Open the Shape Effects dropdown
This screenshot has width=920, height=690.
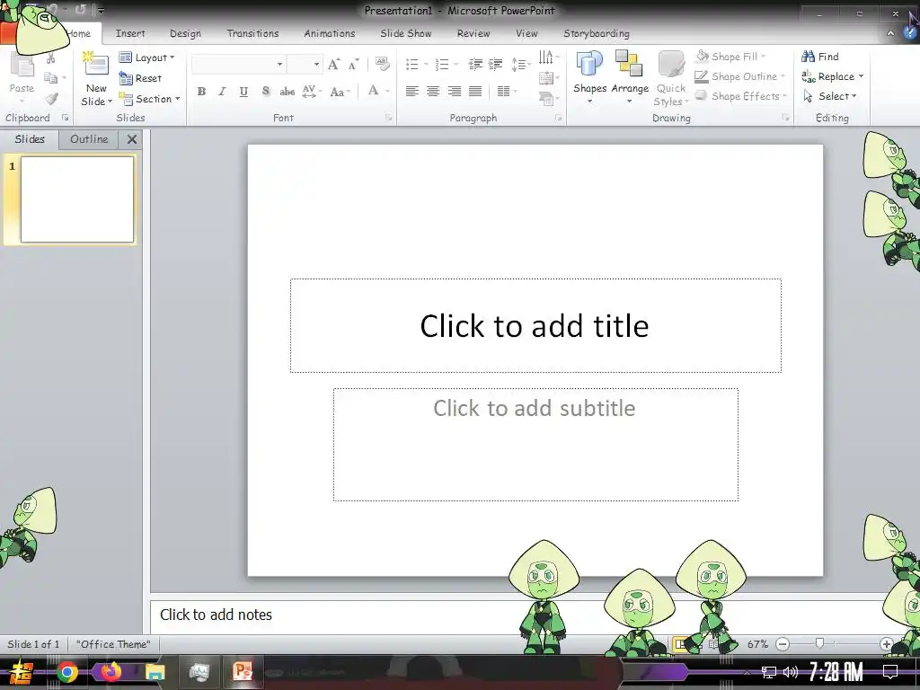tap(740, 96)
